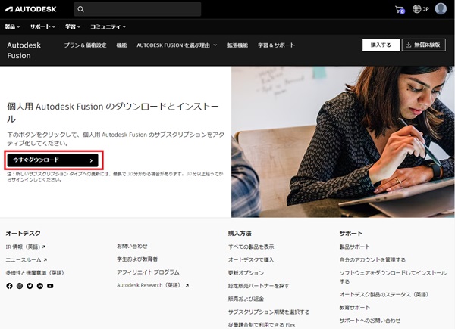Open the Twitter social icon
455x329 pixels.
(x=30, y=286)
